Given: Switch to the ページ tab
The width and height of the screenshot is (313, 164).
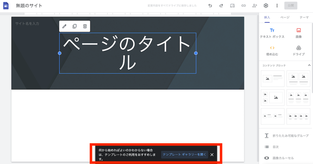Looking at the screenshot, I should tap(285, 17).
